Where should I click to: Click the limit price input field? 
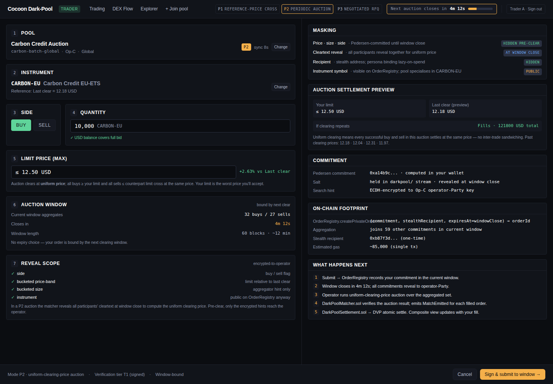(123, 172)
